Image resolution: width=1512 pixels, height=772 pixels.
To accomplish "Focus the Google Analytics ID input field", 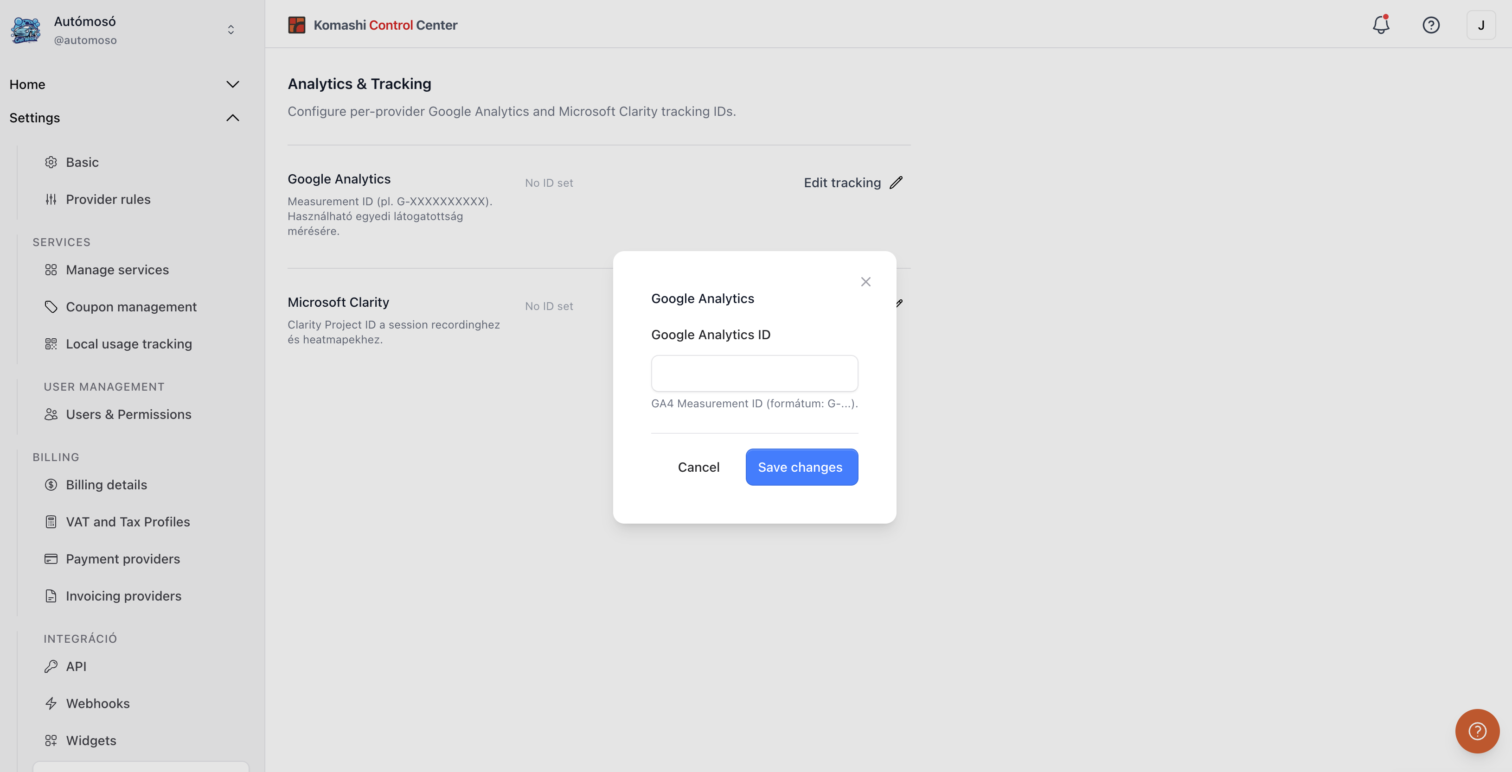I will click(x=754, y=373).
